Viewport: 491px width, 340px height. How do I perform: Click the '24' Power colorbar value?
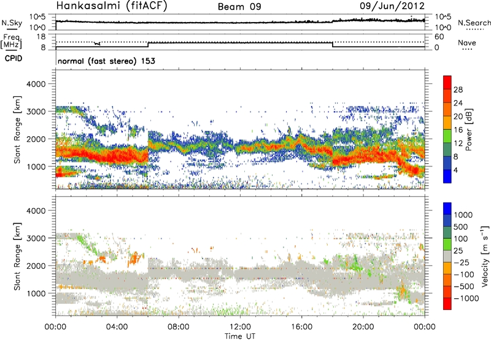458,103
